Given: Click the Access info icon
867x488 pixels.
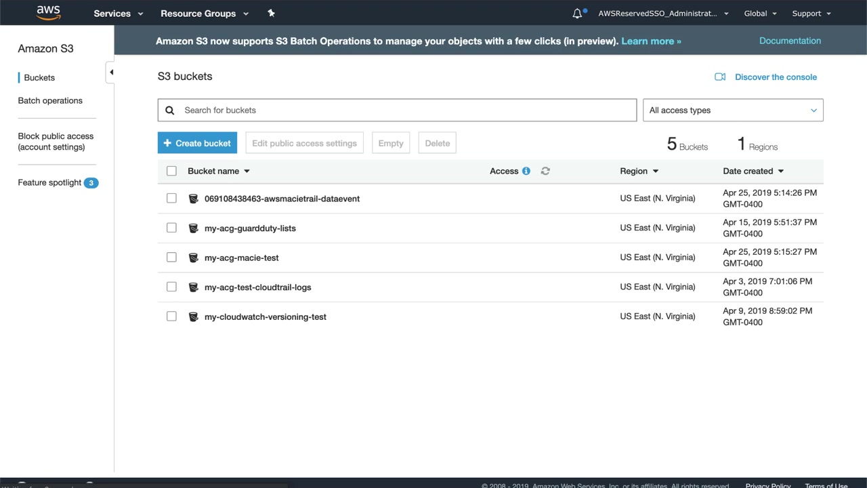Looking at the screenshot, I should coord(526,171).
